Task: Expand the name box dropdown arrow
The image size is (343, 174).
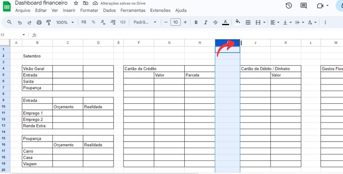Action: tap(24, 35)
